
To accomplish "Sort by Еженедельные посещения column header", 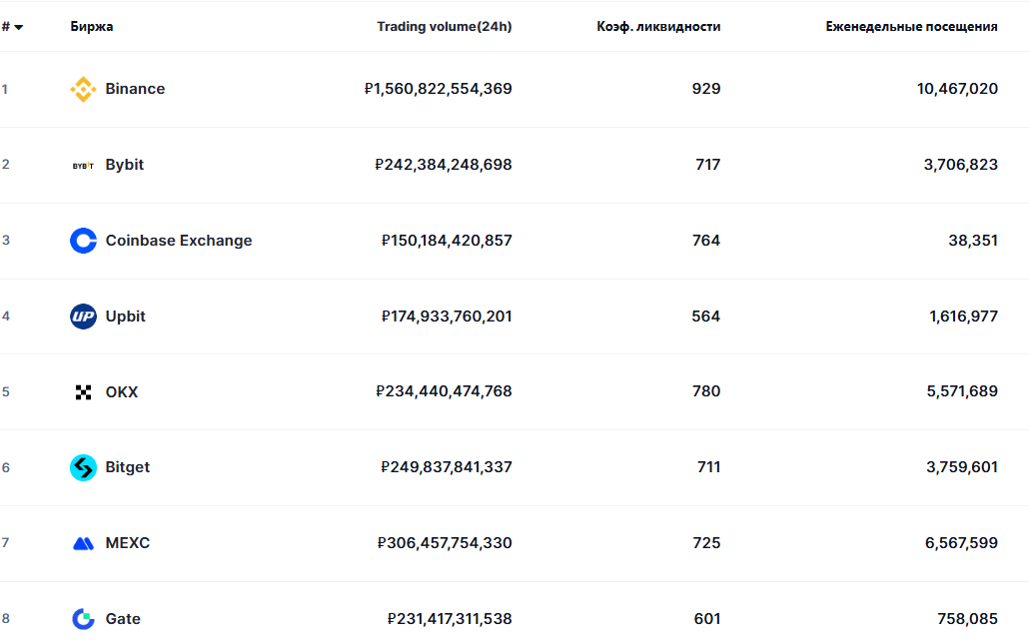I will [x=911, y=27].
